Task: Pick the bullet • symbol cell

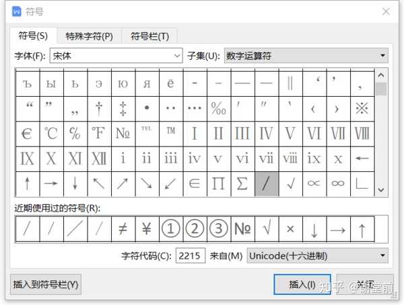Action: (147, 109)
